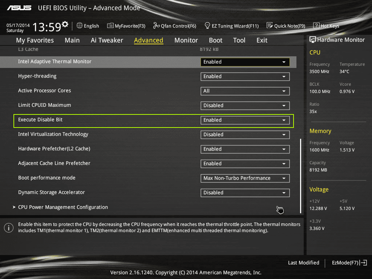Expand CPU Power Management Configuration
The width and height of the screenshot is (372, 279).
pos(63,207)
